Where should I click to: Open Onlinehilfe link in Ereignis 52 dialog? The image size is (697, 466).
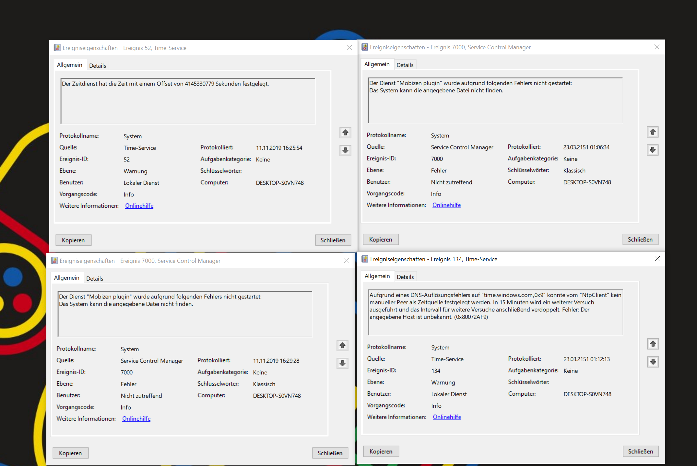pos(139,206)
